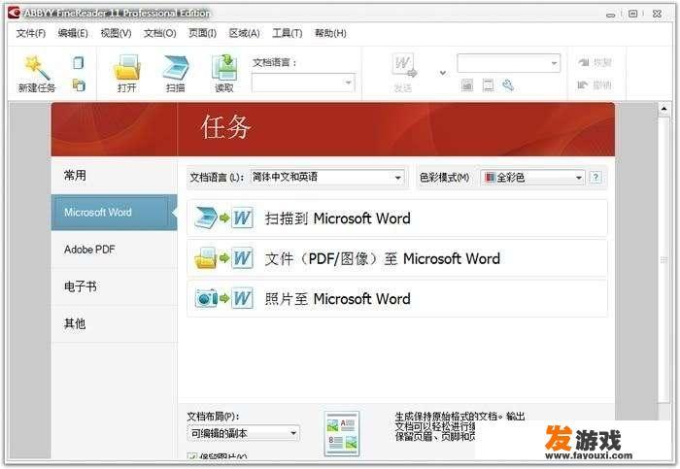Select the 常用 task category
The image size is (680, 469).
coord(114,175)
